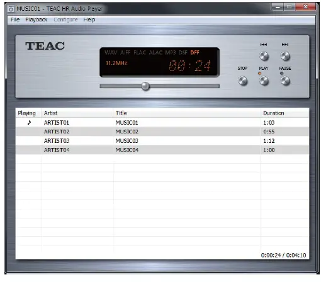Click the TEAC logo
The image size is (321, 282).
[x=45, y=46]
